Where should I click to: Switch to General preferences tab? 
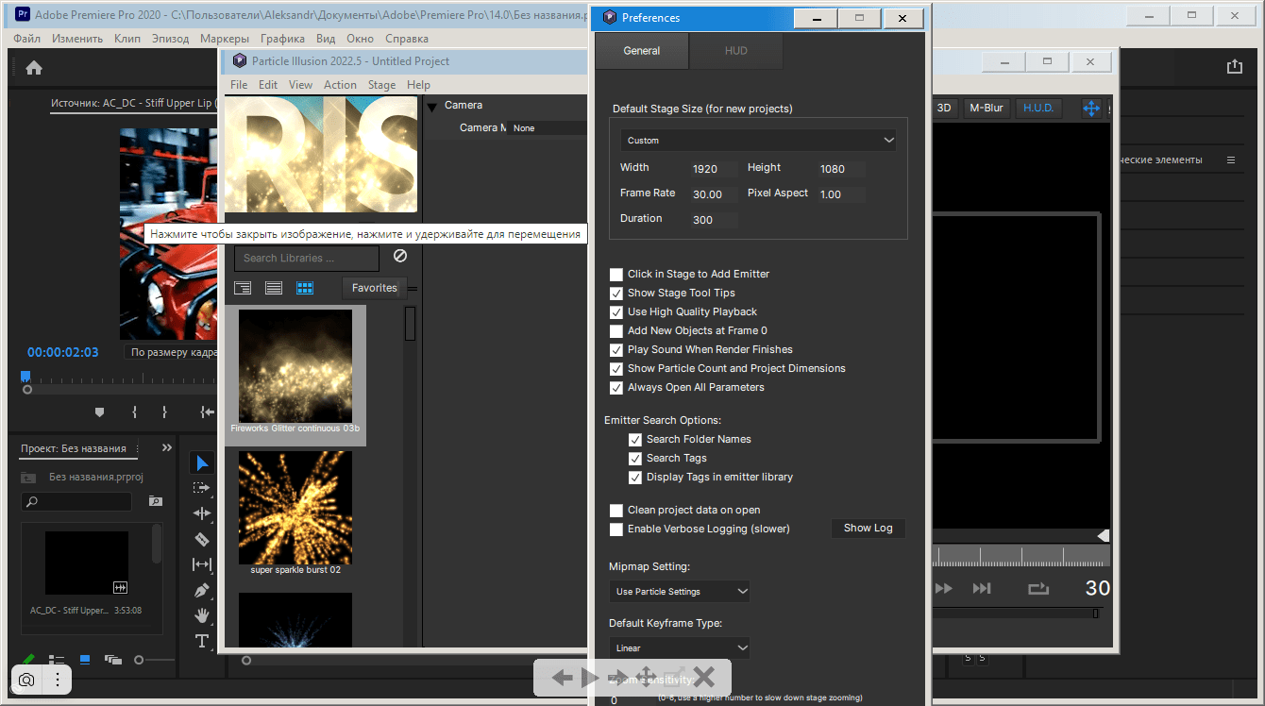pyautogui.click(x=642, y=51)
